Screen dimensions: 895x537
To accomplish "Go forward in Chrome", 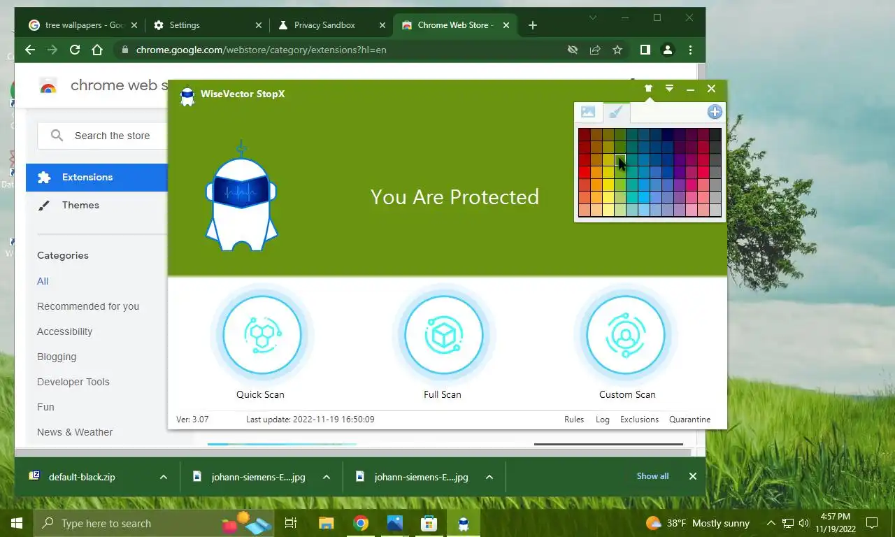I will click(x=52, y=50).
